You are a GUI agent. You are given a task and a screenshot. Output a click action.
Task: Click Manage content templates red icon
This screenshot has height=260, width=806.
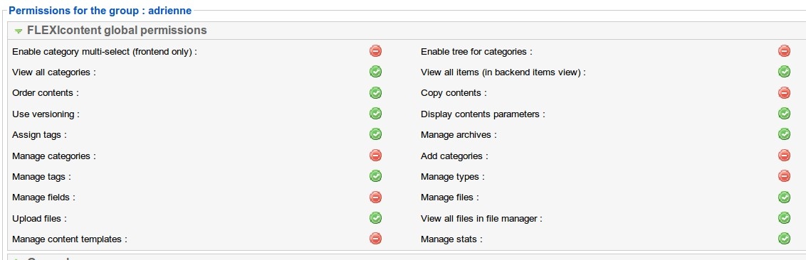(x=376, y=239)
